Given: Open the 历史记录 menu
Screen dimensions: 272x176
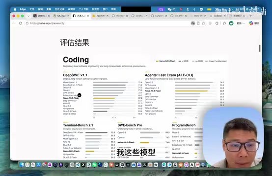Looking at the screenshot, I should click(59, 9).
